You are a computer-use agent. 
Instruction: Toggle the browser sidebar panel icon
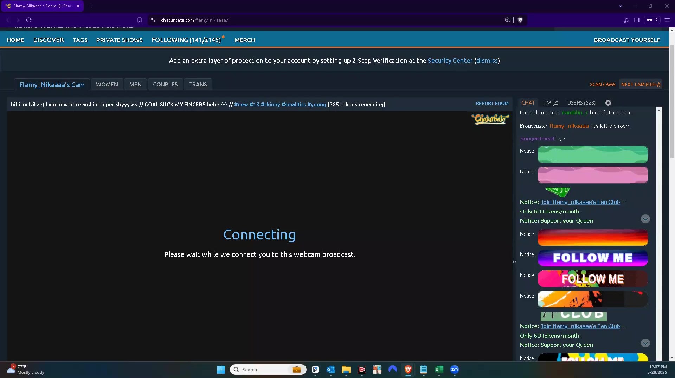pos(637,20)
